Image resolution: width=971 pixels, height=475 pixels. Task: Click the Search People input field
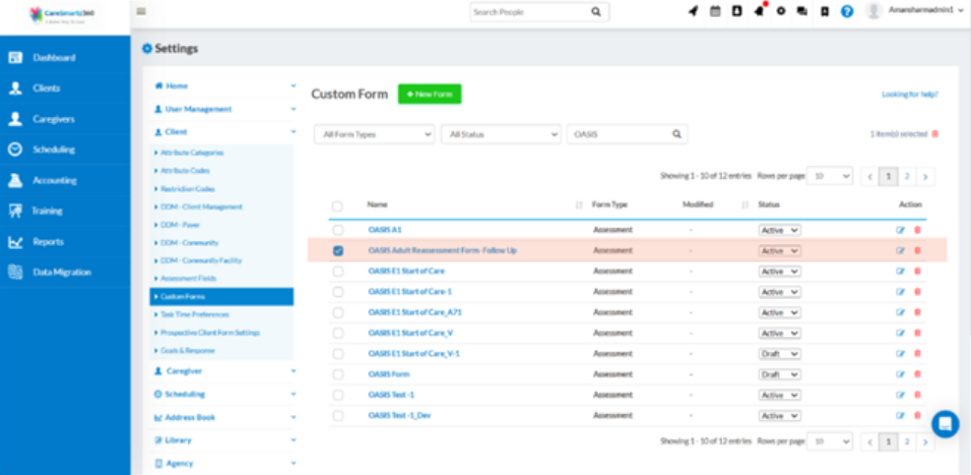click(530, 12)
